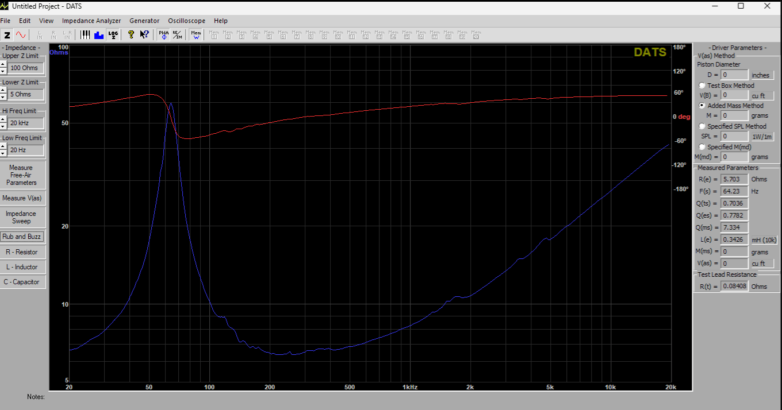Select the Mem 2 memory slot icon
The height and width of the screenshot is (410, 782).
coord(228,34)
